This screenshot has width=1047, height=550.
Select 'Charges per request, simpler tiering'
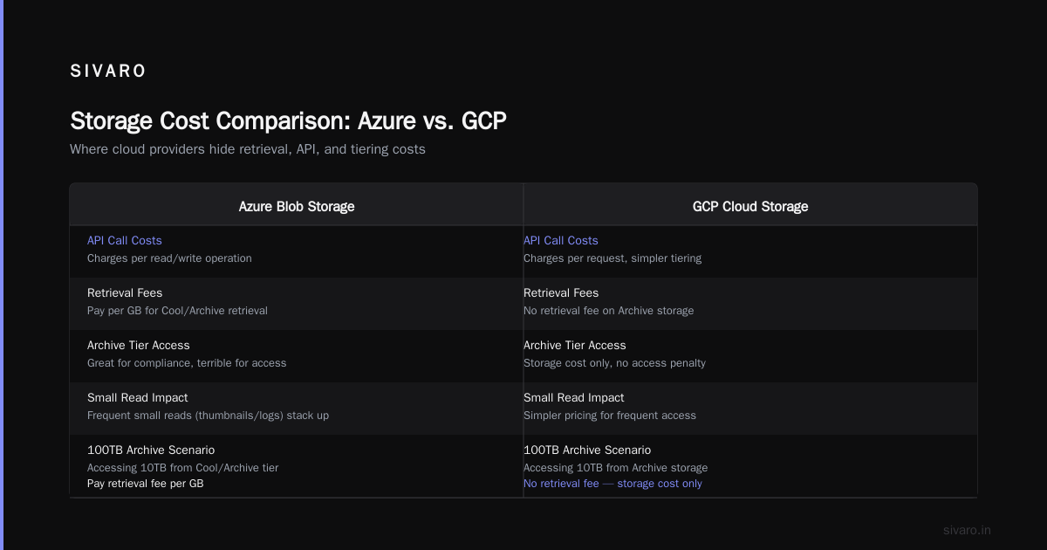(612, 258)
